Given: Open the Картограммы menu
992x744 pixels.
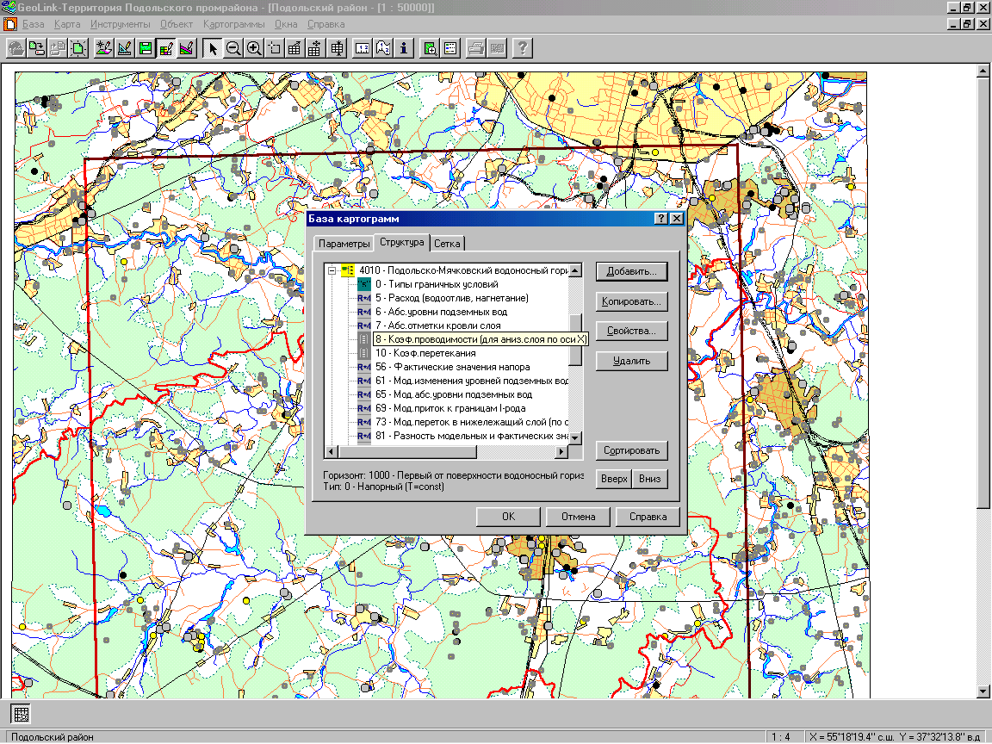Looking at the screenshot, I should tap(234, 24).
